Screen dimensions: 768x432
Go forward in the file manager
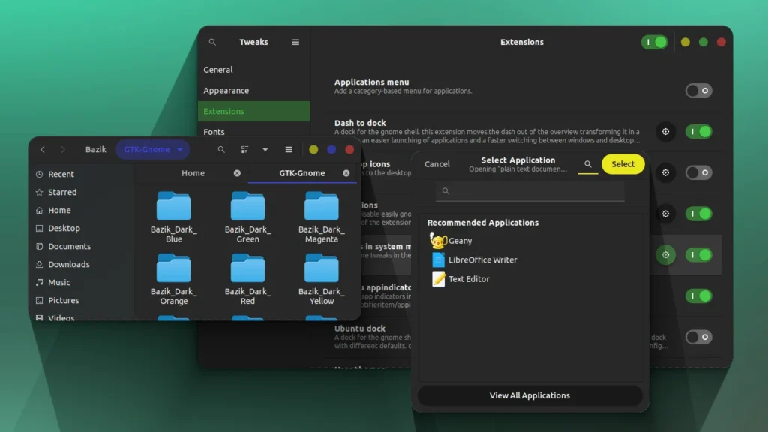pos(63,150)
